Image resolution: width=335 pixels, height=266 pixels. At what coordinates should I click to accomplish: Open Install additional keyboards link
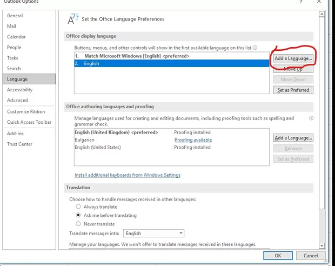click(x=128, y=175)
